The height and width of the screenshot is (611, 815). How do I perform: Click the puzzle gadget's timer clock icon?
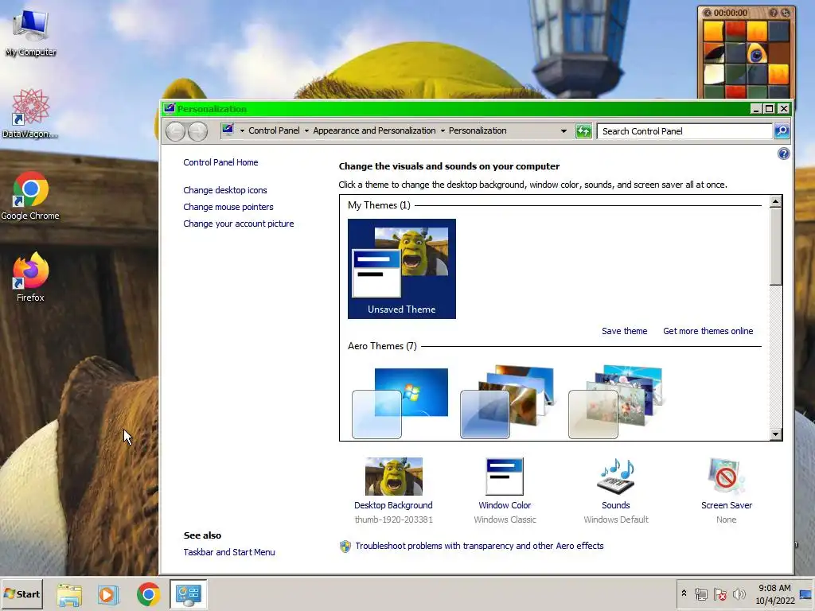pyautogui.click(x=707, y=13)
